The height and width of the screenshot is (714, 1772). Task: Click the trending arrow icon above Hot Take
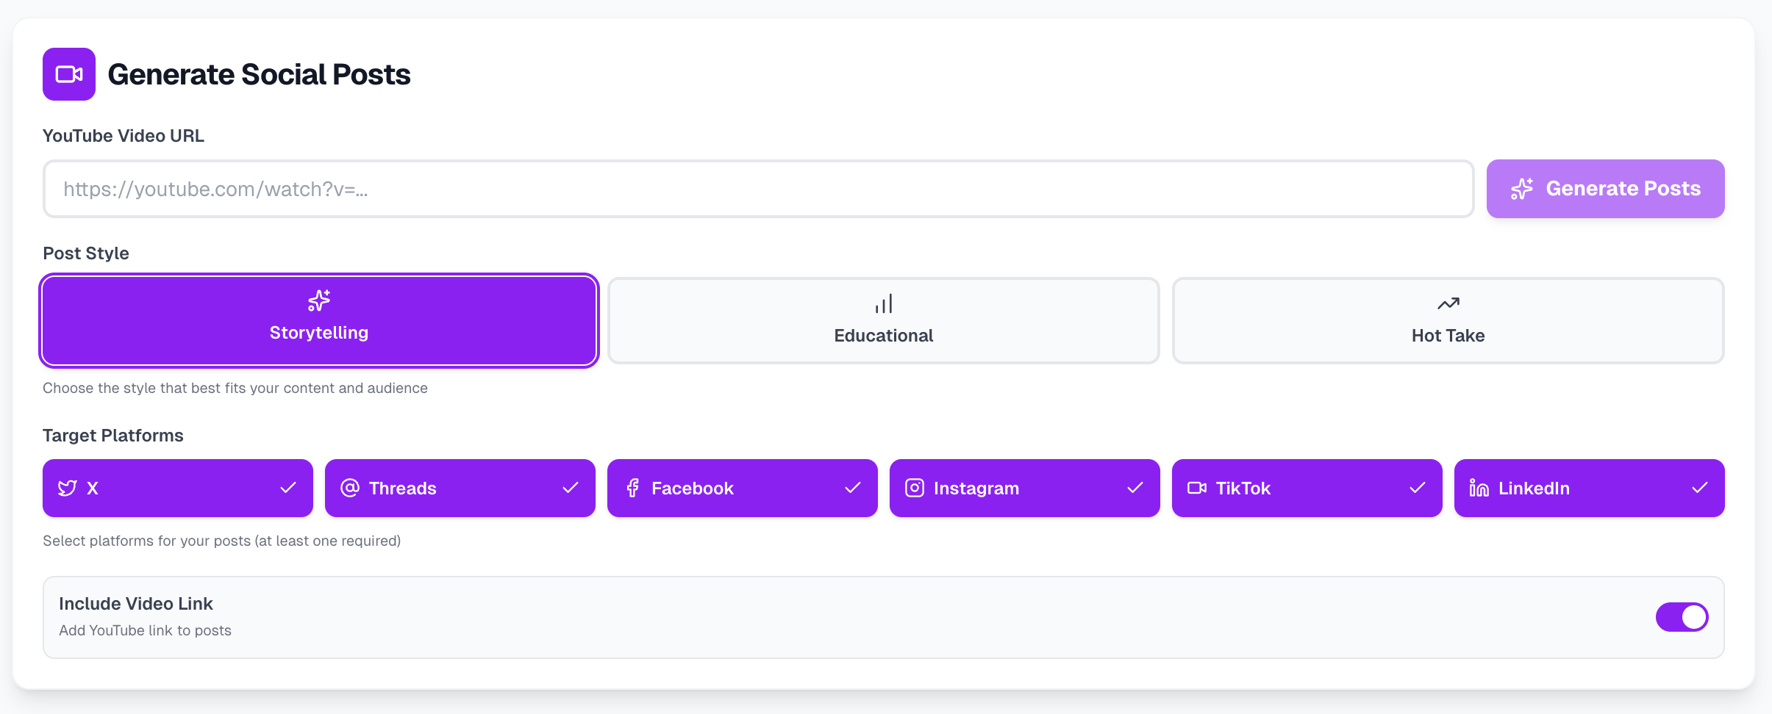tap(1448, 303)
